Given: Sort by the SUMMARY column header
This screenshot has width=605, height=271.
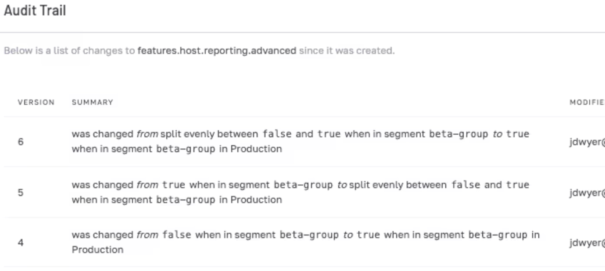Looking at the screenshot, I should click(x=93, y=102).
